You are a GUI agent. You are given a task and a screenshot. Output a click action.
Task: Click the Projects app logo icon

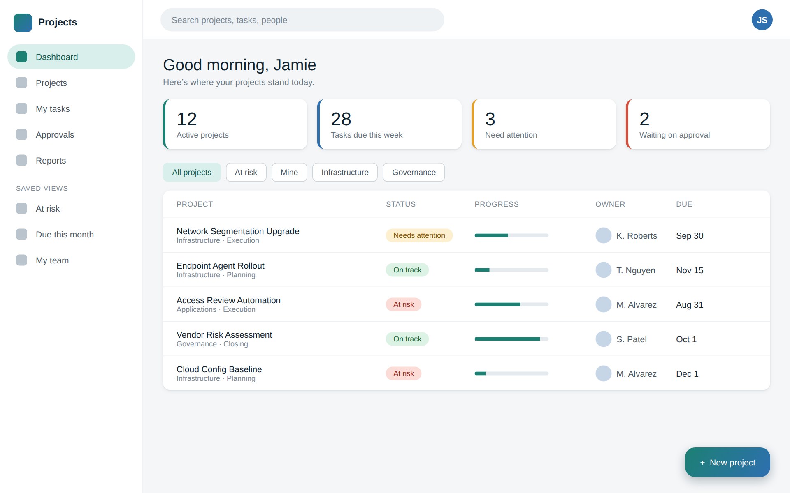point(23,23)
